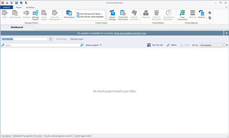Click the third quick access toolbar icon
Viewport: 229px width, 138px height.
[12, 3]
